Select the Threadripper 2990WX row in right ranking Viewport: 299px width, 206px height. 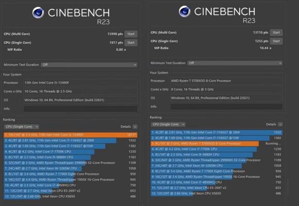tap(217, 160)
